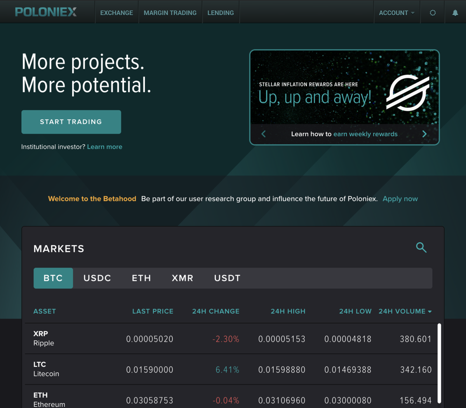
Task: Click the Poloniex logo
Action: point(46,12)
